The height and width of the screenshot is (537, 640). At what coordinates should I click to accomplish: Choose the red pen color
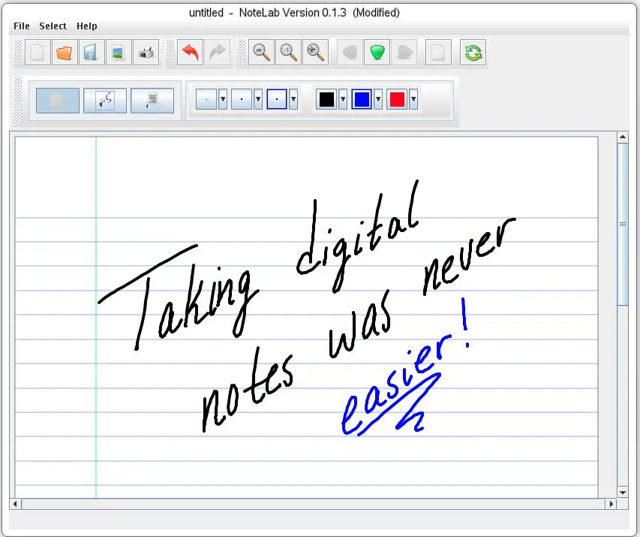coord(397,99)
